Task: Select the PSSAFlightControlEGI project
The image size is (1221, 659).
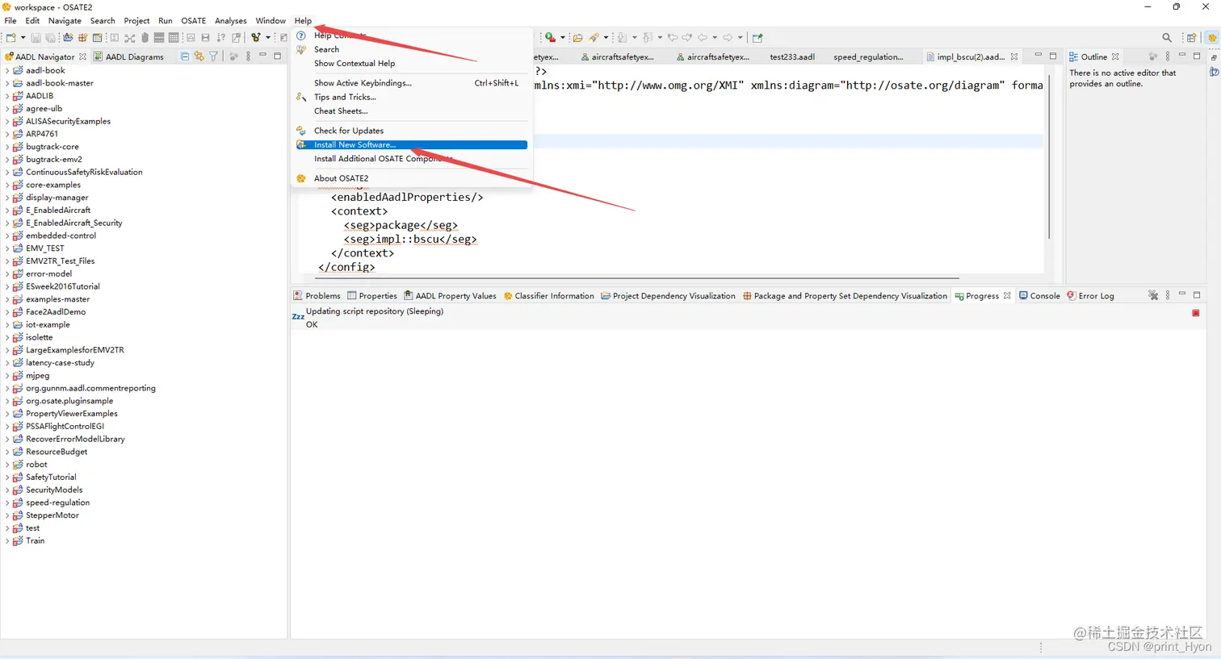Action: 65,427
